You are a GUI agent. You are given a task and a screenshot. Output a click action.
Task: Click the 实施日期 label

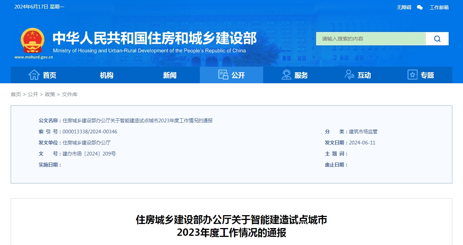pos(50,165)
